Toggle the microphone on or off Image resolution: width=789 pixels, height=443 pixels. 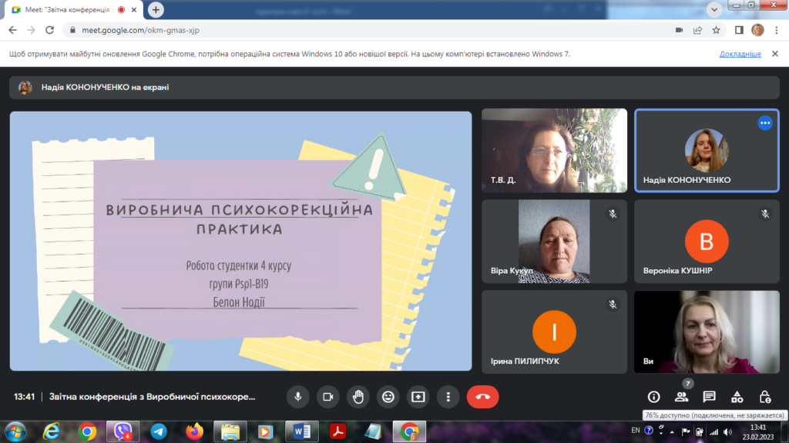[x=297, y=397]
